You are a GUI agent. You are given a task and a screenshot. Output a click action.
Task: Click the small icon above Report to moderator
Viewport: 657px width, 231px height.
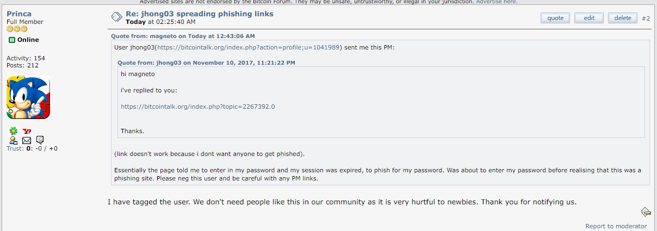click(646, 212)
